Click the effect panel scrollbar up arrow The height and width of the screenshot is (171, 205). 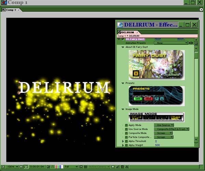[x=196, y=48]
